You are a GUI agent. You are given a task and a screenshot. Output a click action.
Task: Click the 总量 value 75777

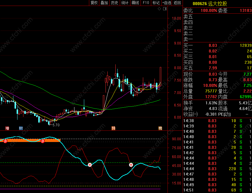tap(211, 91)
